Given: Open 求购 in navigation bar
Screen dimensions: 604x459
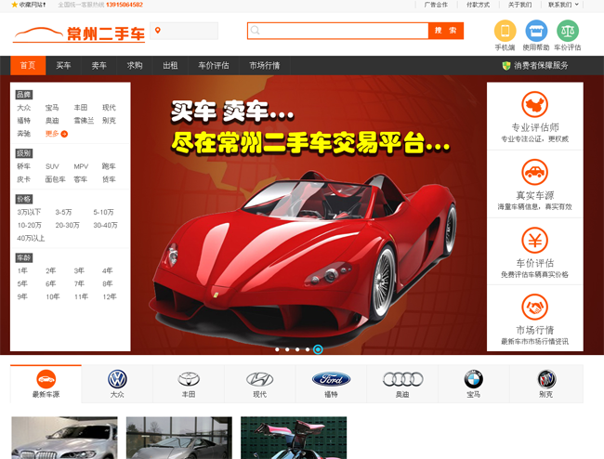Looking at the screenshot, I should [x=135, y=65].
